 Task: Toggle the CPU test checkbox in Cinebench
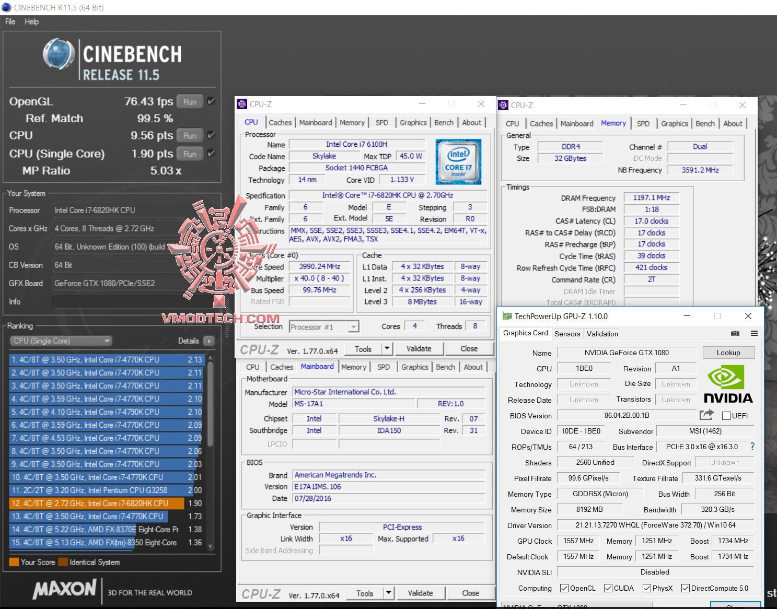coord(211,135)
